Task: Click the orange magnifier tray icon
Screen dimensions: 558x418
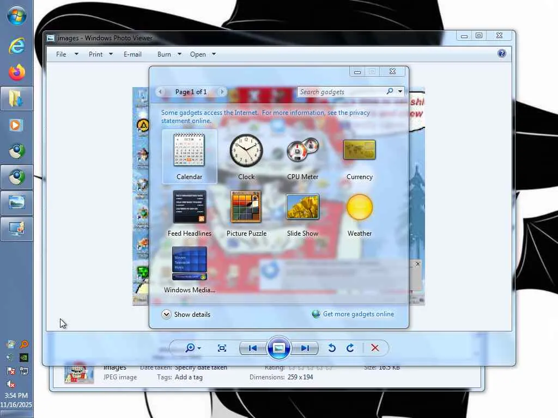Action: (x=24, y=344)
